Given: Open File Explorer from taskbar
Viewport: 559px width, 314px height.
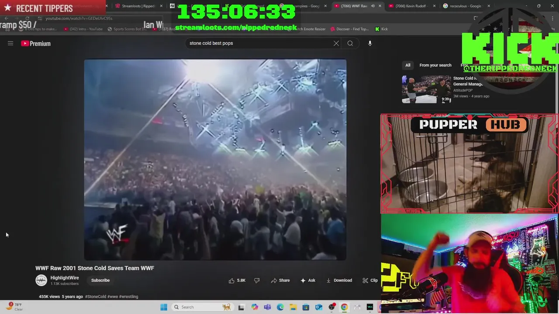Looking at the screenshot, I should tap(293, 307).
